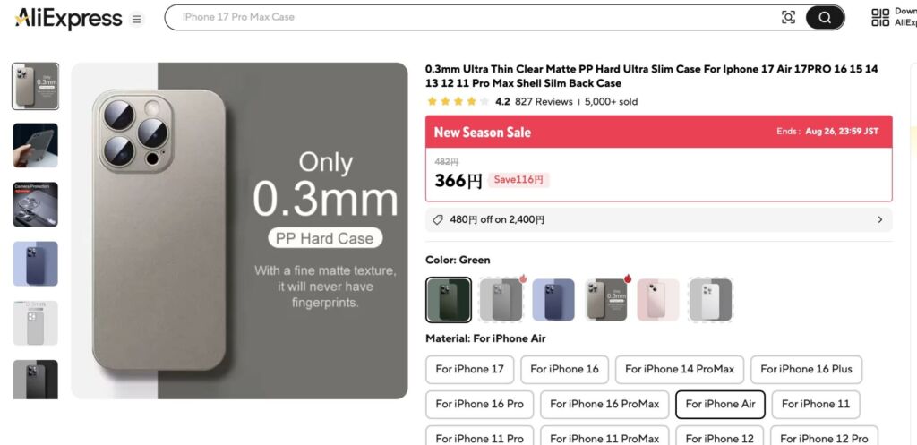Choose the pink color swatch
Viewport: 917px width, 445px height.
[658, 300]
